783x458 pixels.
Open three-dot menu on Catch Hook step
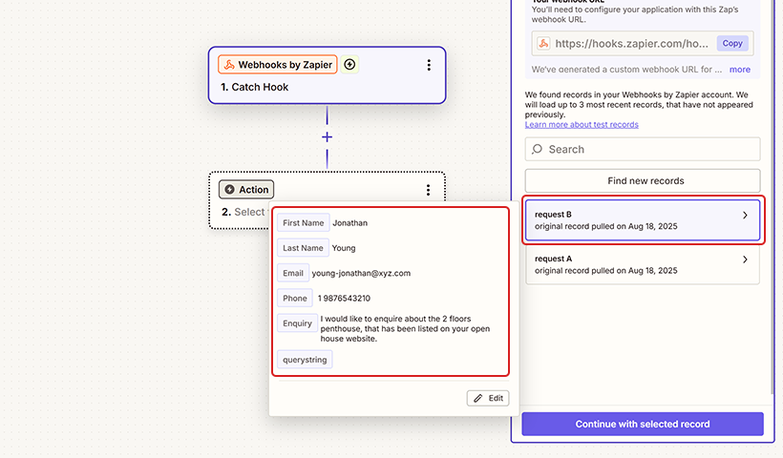[429, 65]
